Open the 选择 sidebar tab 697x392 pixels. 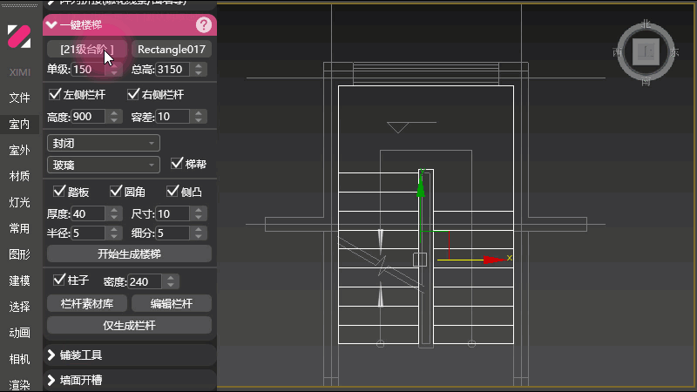tap(19, 307)
